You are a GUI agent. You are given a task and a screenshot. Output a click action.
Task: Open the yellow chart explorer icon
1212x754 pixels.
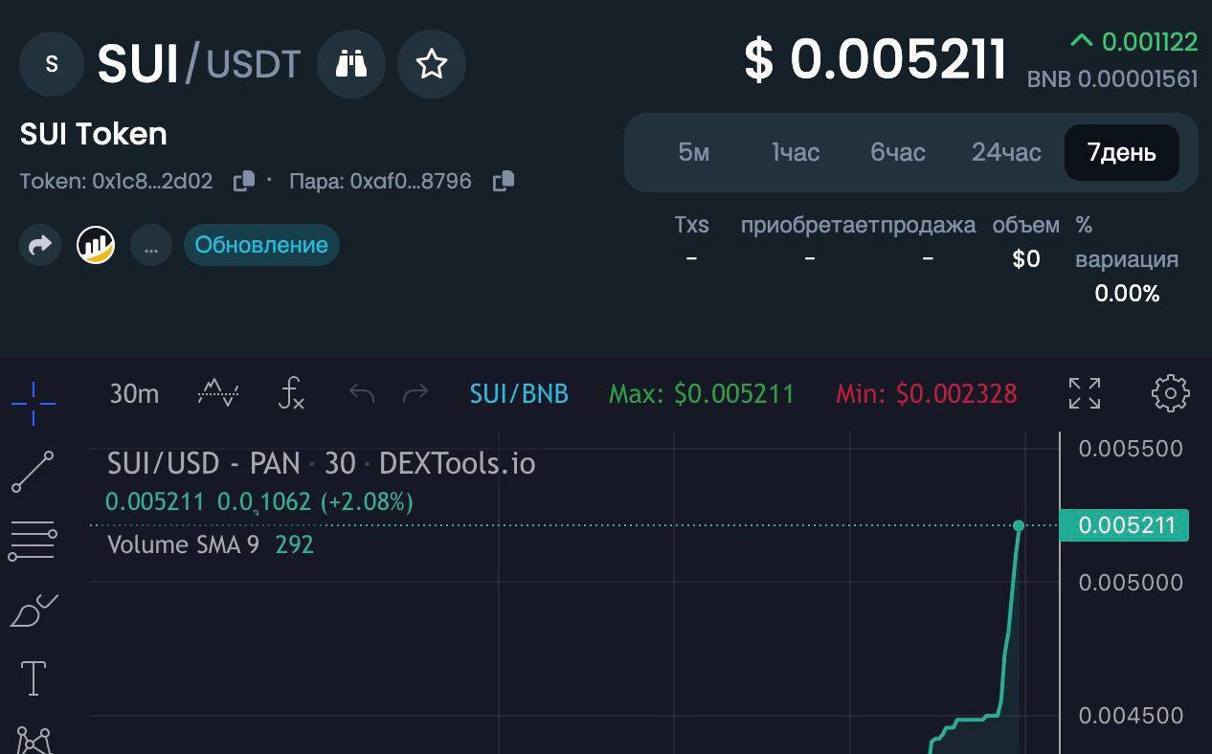pyautogui.click(x=96, y=246)
